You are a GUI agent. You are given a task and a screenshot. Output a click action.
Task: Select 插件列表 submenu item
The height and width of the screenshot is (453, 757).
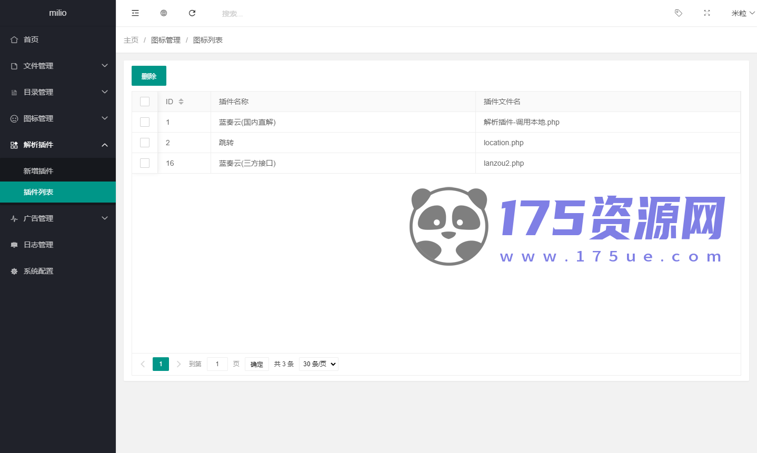point(58,192)
